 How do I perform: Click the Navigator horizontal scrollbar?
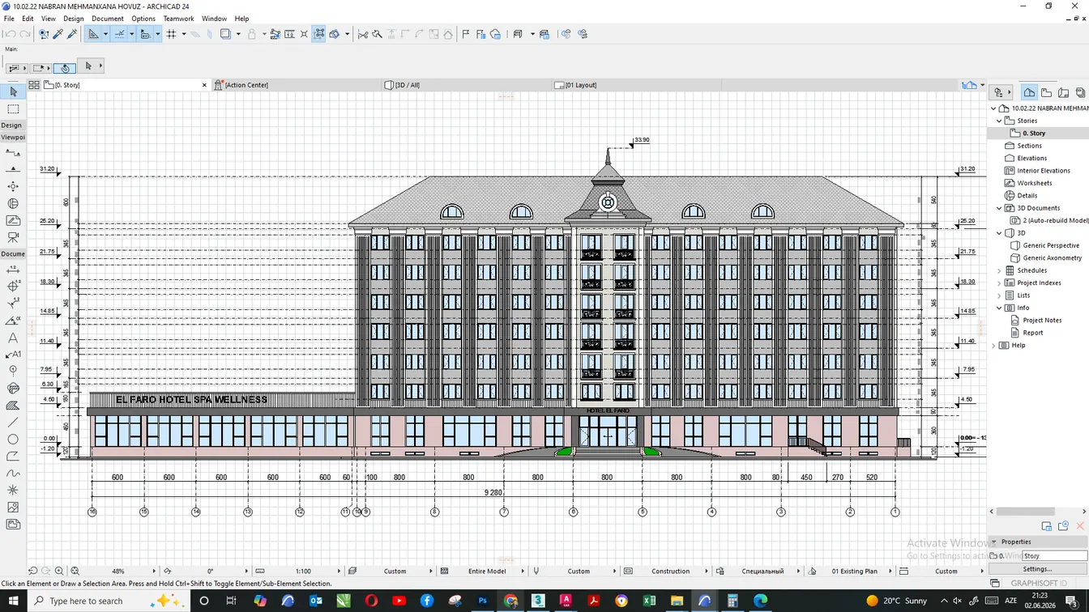1025,512
